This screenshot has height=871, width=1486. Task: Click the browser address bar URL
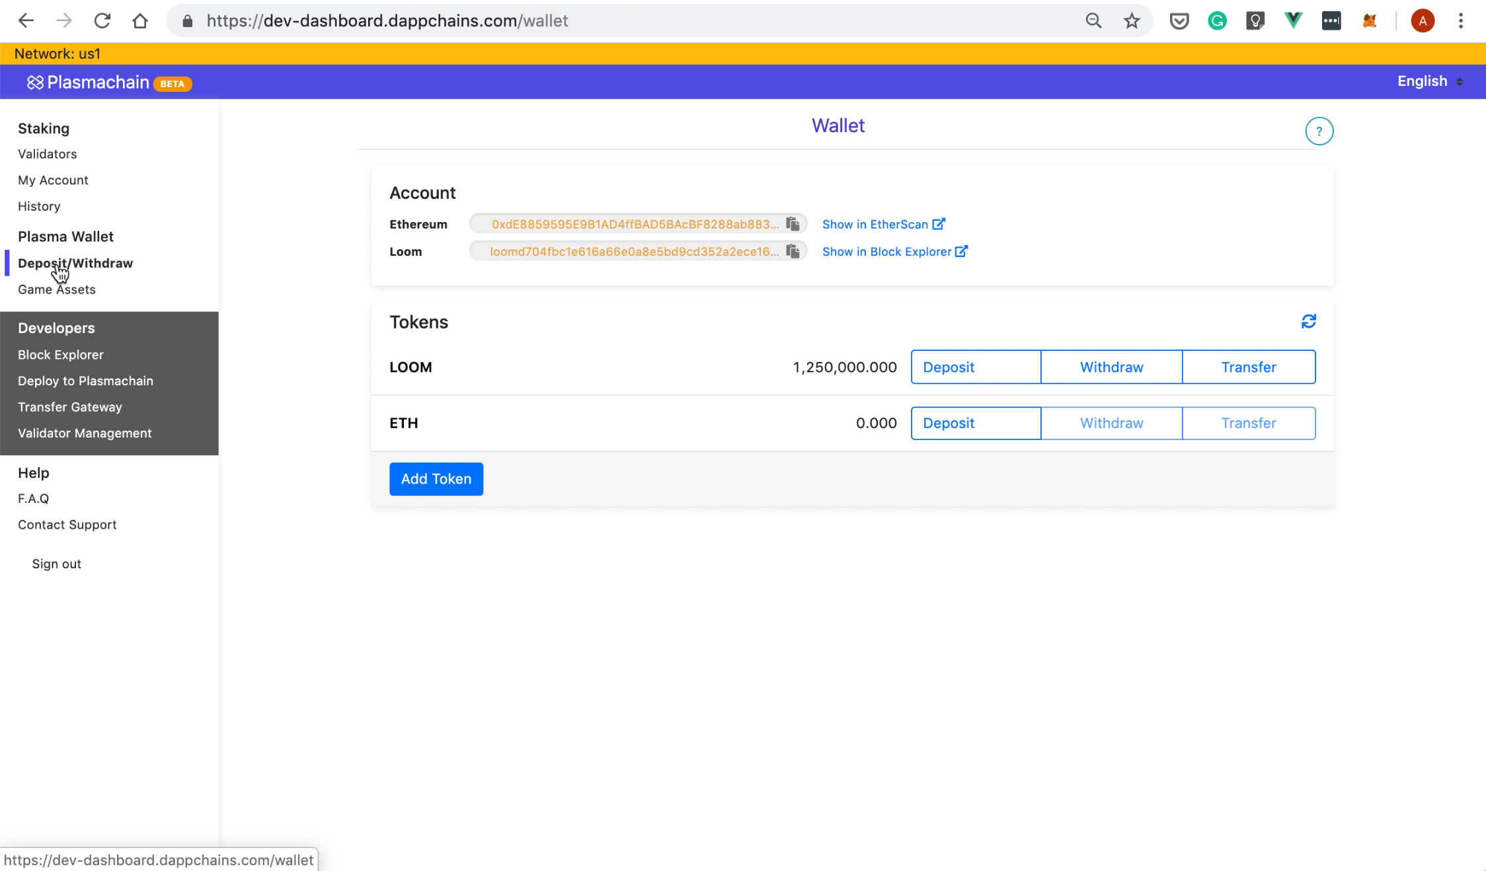(387, 21)
